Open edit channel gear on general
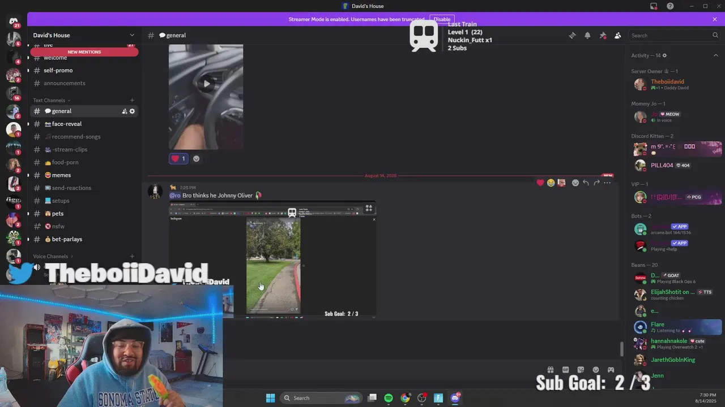 pos(132,111)
